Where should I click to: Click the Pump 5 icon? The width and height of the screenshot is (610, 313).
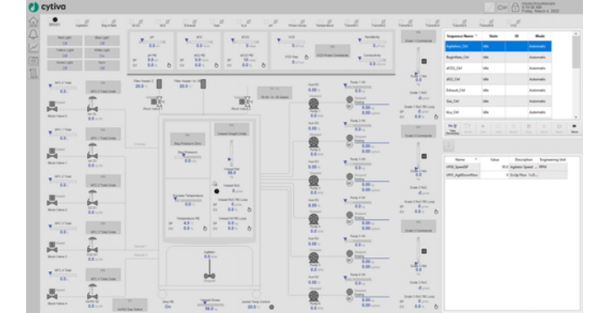click(x=314, y=257)
